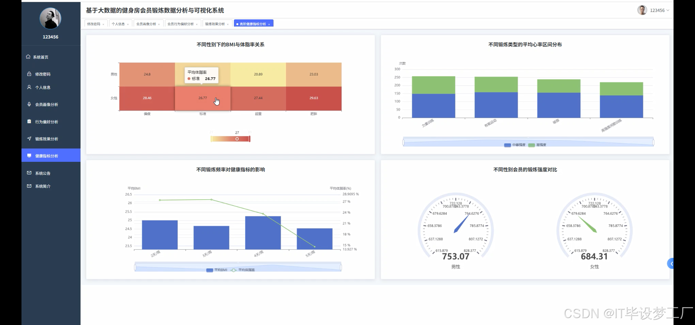Click the home icon beside 系统首页
The height and width of the screenshot is (325, 695).
[x=28, y=57]
